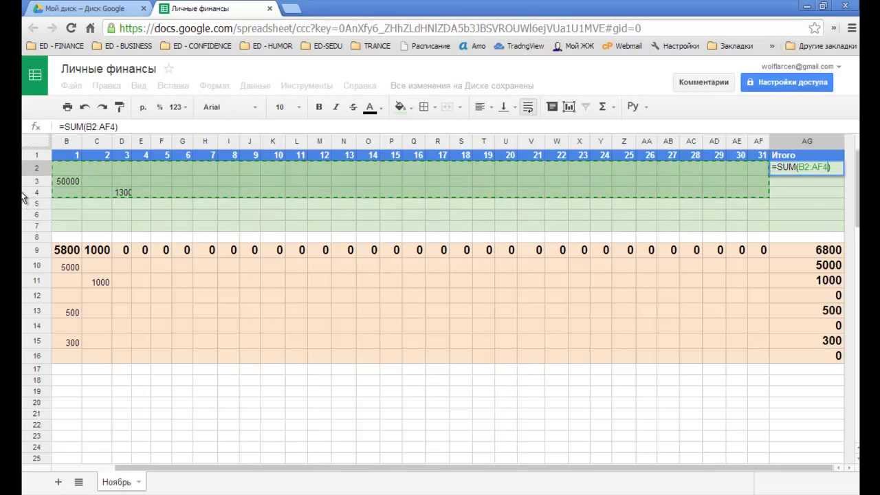880x495 pixels.
Task: Click the browser Forward button
Action: click(52, 28)
